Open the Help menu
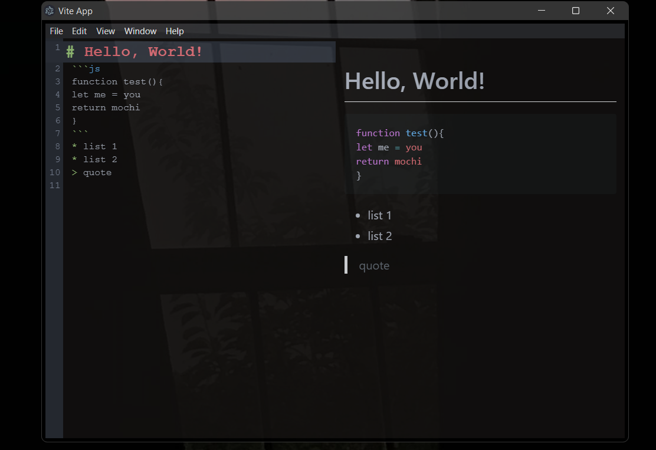Image resolution: width=656 pixels, height=450 pixels. [175, 31]
